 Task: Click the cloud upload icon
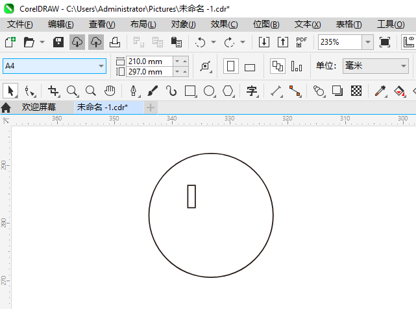(x=96, y=42)
